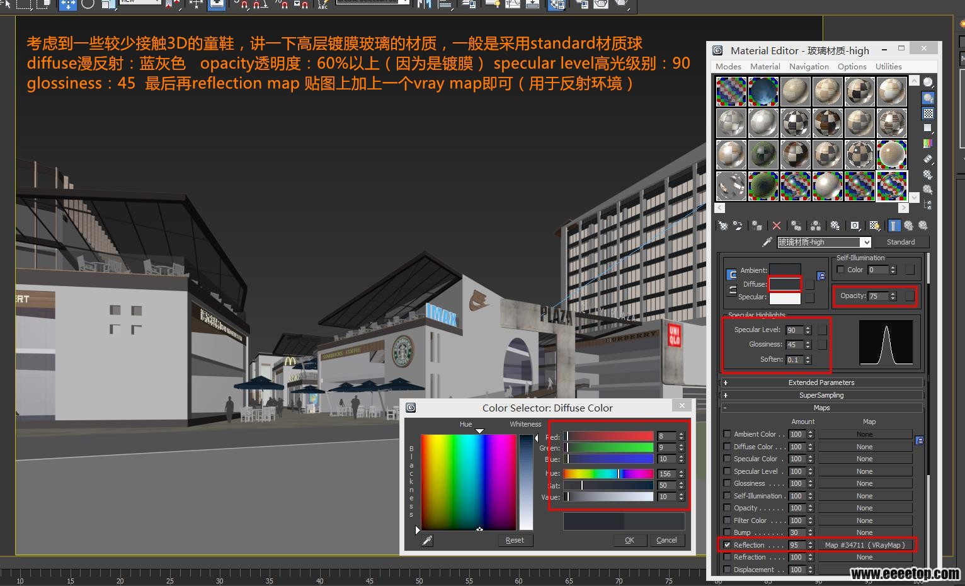Click the Make Preview film icon
This screenshot has height=586, width=965.
[x=928, y=159]
